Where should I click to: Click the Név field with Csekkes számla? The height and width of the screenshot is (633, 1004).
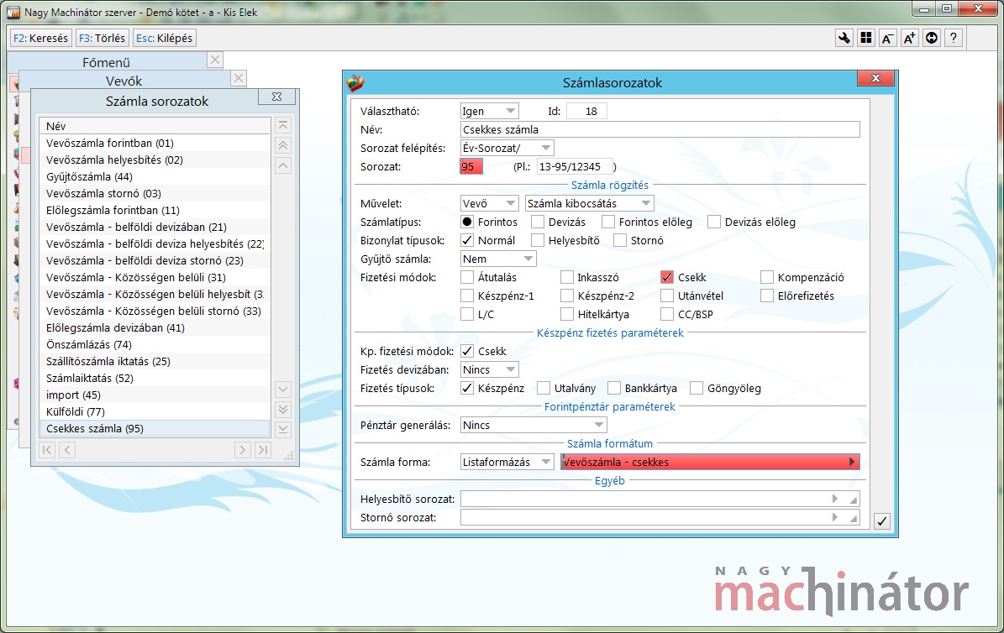pos(660,129)
